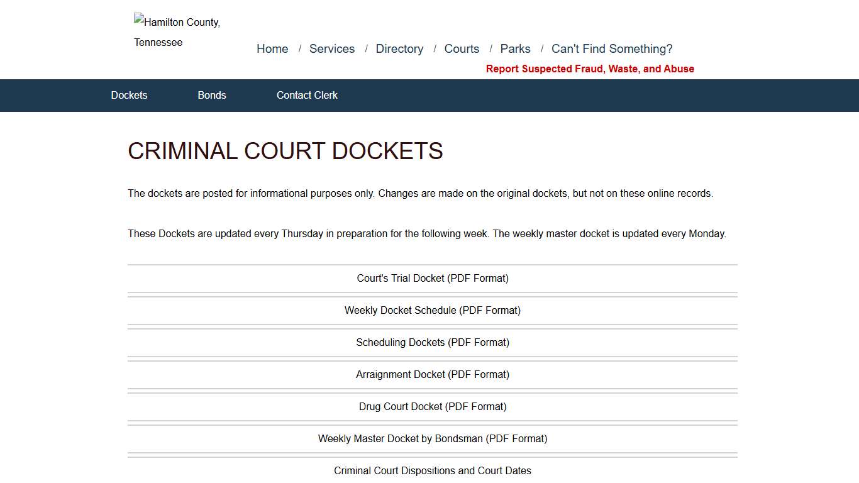
Task: Open the Parks page
Action: (x=515, y=48)
